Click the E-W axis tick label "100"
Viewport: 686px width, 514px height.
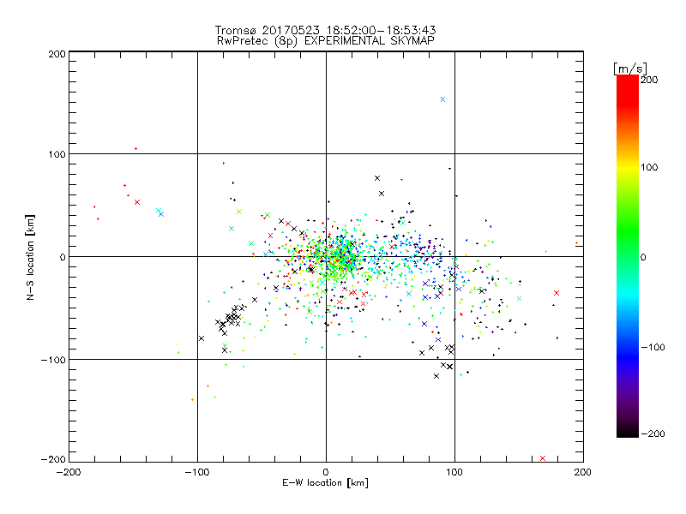coord(454,472)
